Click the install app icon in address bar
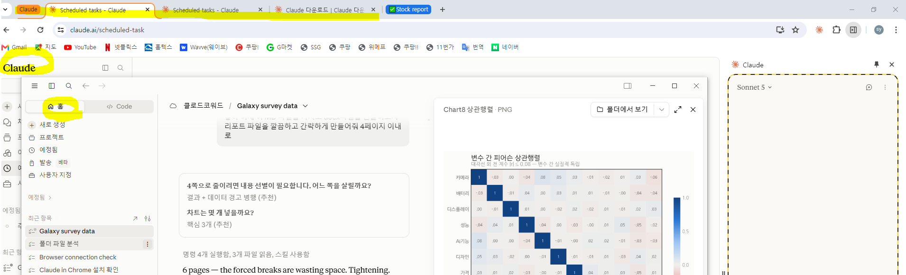The height and width of the screenshot is (275, 906). tap(780, 30)
